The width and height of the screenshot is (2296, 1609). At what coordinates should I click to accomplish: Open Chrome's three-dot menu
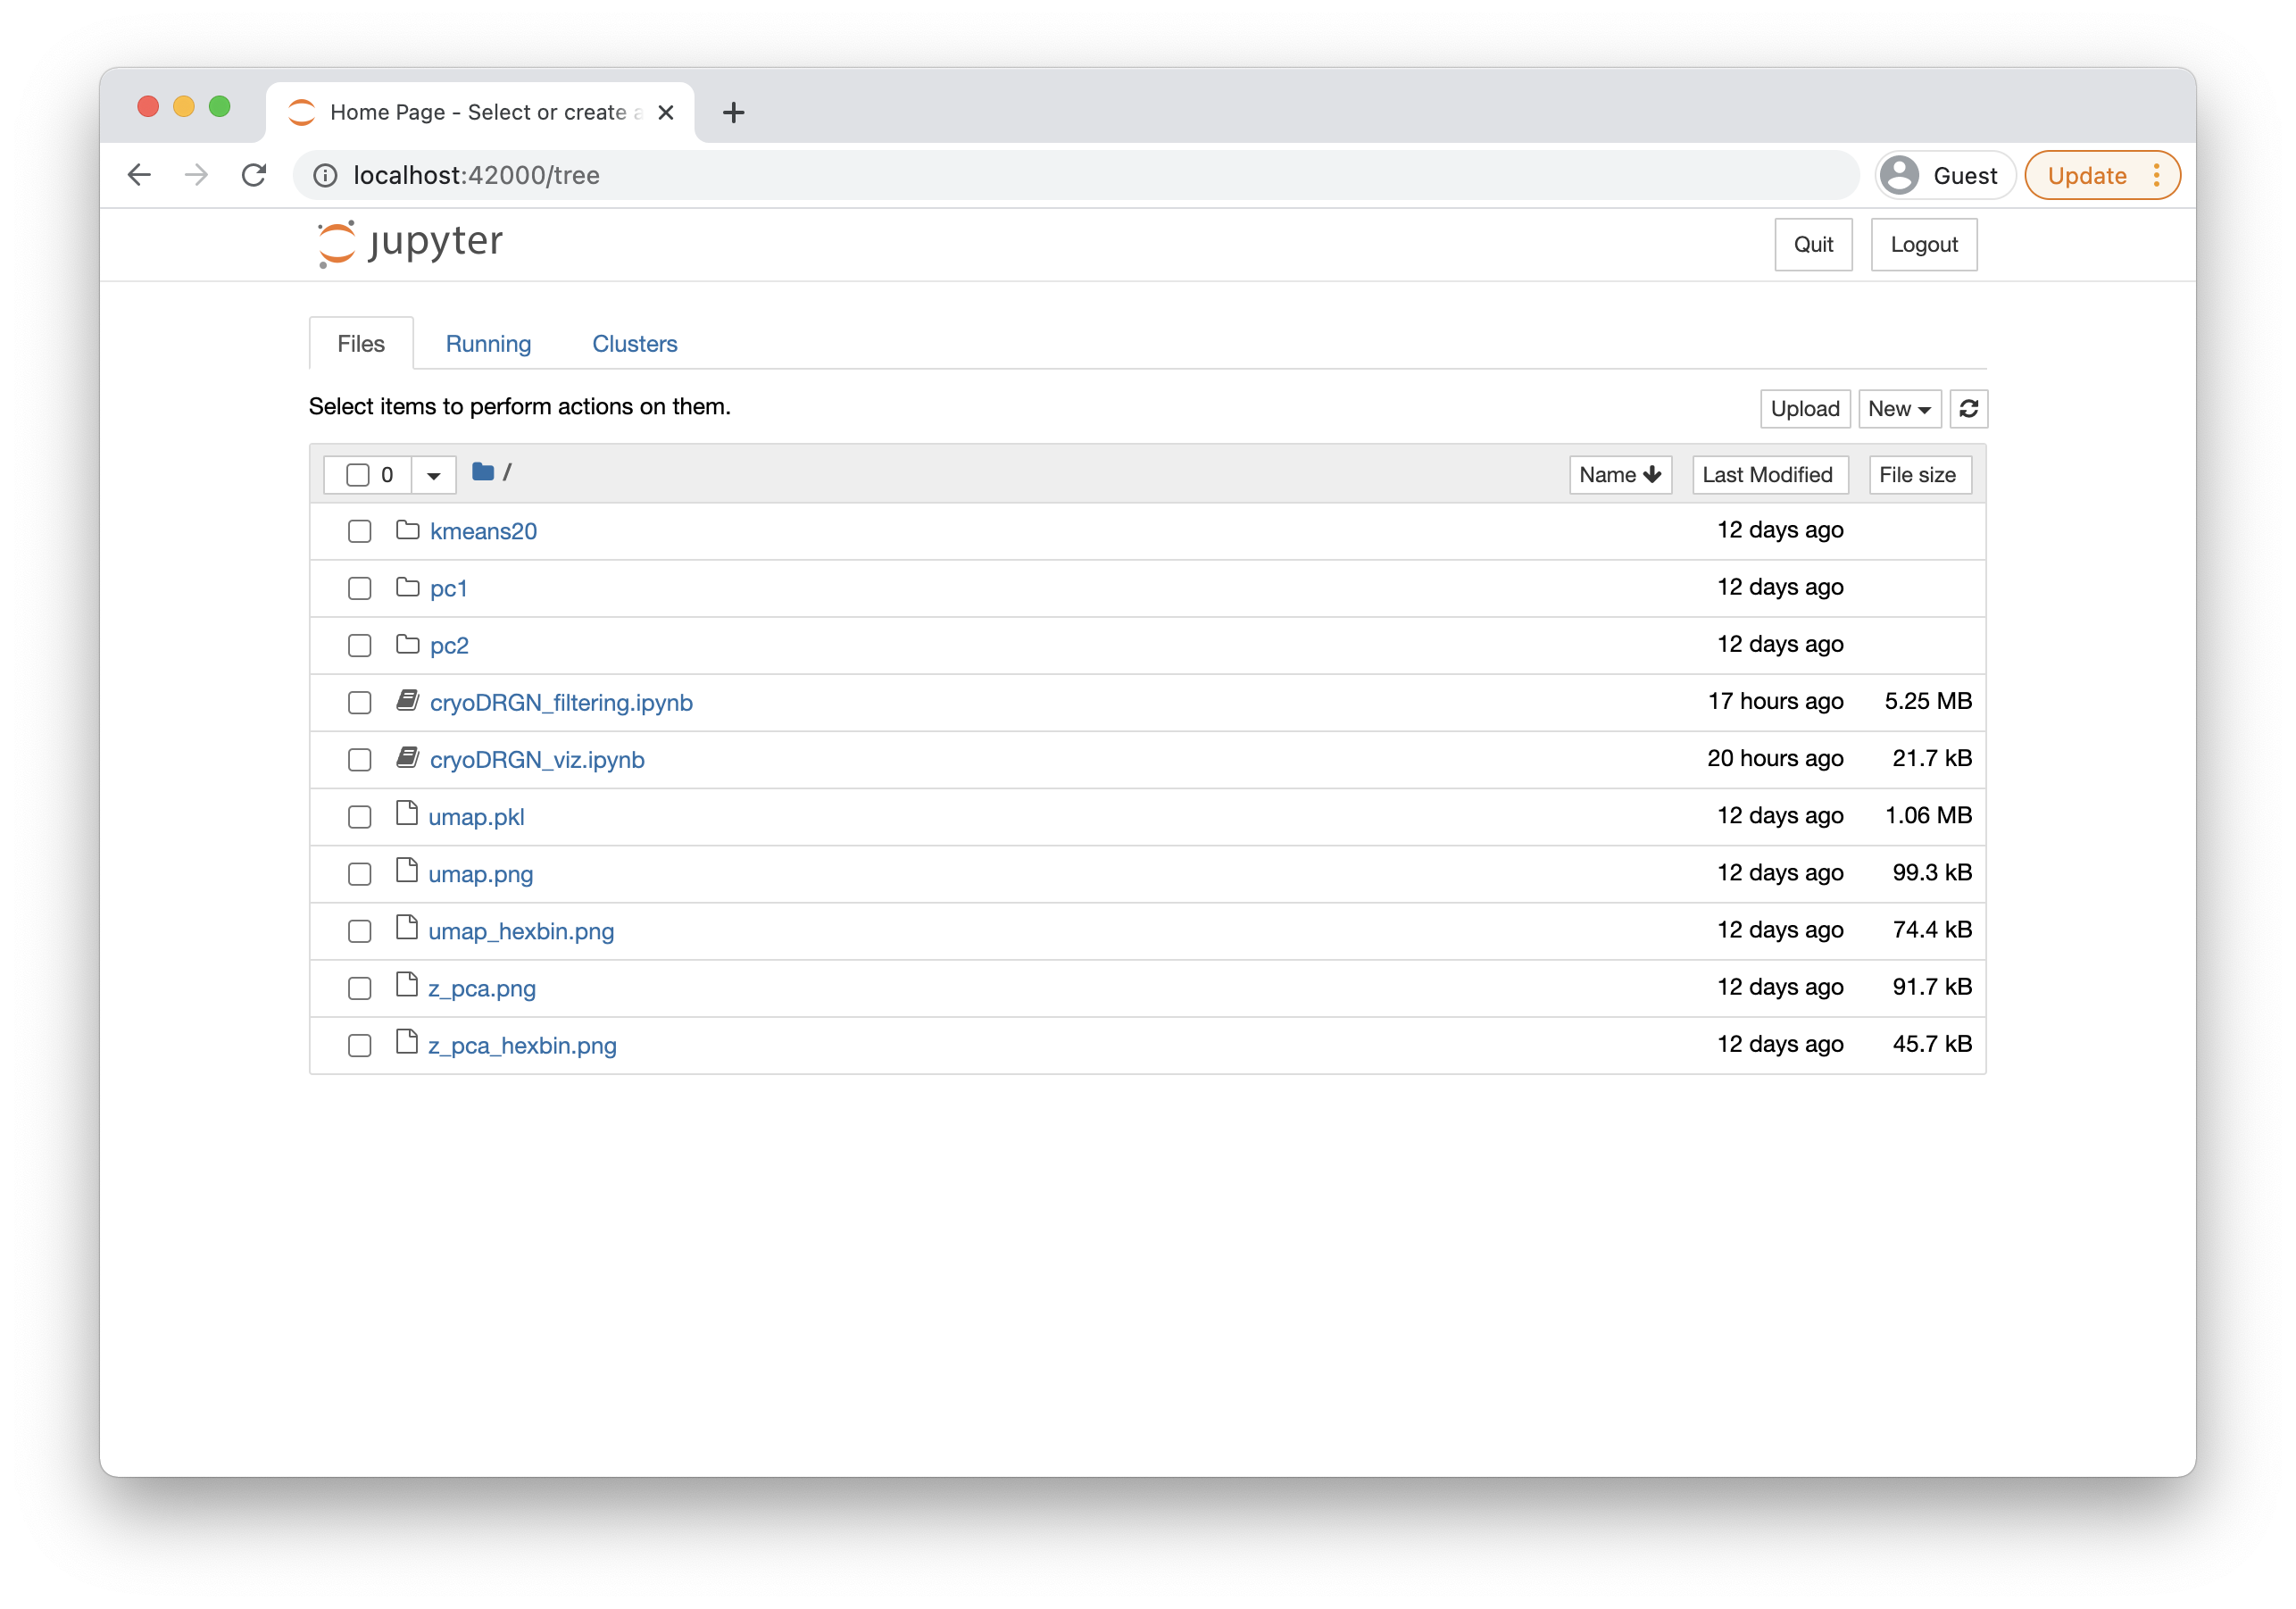point(2156,175)
